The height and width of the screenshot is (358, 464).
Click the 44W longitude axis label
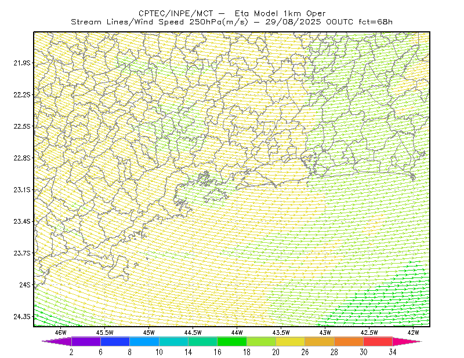(x=237, y=333)
